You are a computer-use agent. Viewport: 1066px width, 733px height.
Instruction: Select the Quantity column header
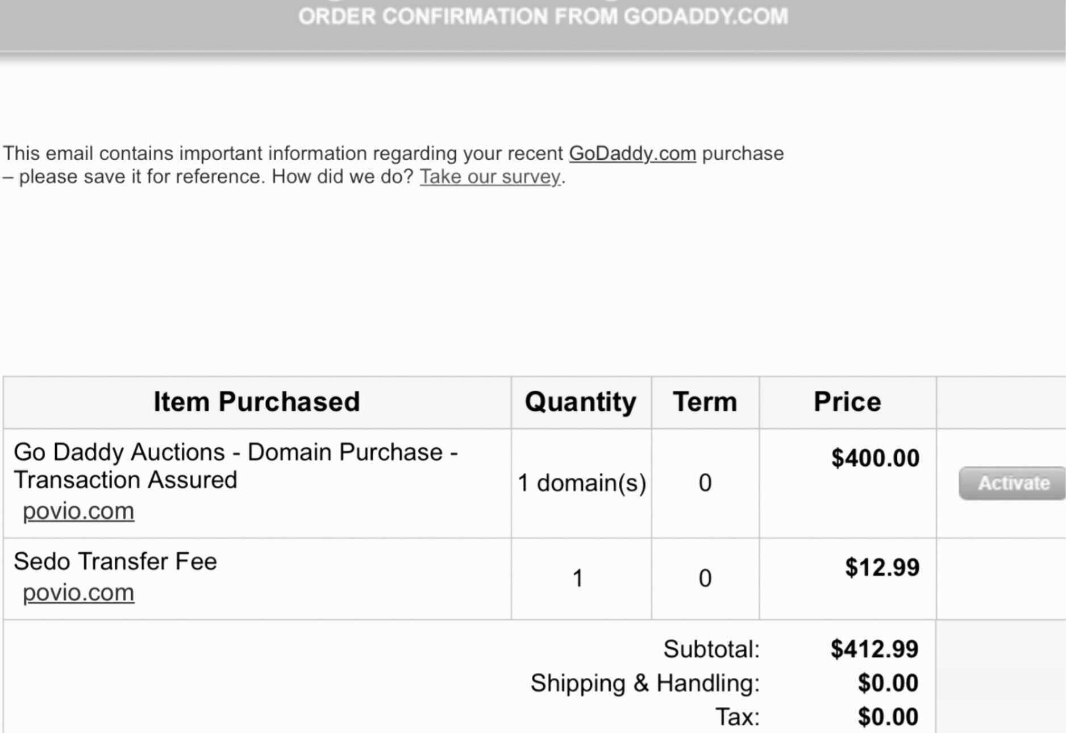click(581, 402)
